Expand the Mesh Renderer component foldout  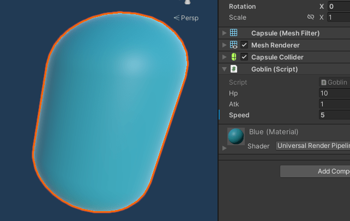(x=224, y=45)
